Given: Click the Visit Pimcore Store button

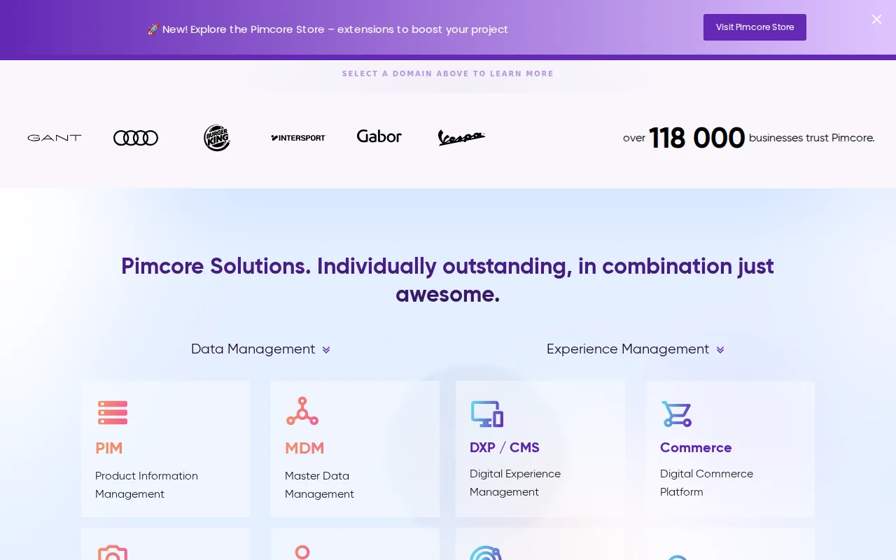Looking at the screenshot, I should click(755, 27).
